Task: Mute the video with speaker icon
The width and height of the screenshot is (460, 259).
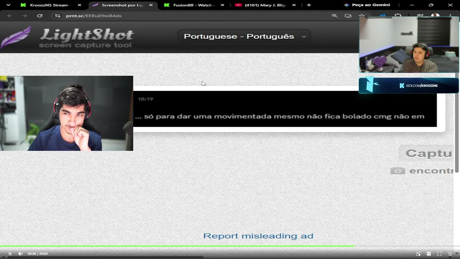Action: tap(20, 254)
